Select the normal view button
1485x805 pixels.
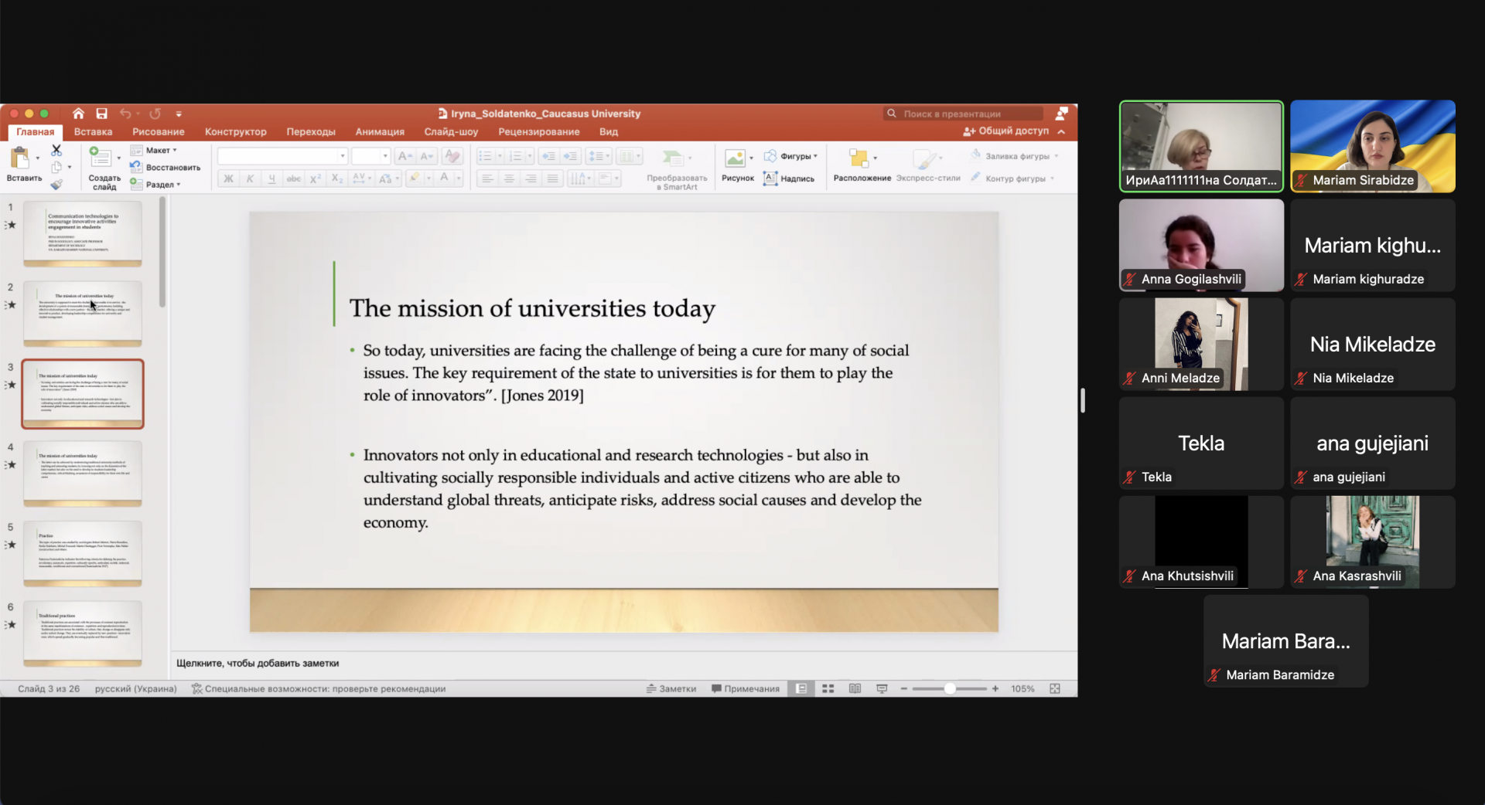pyautogui.click(x=801, y=688)
